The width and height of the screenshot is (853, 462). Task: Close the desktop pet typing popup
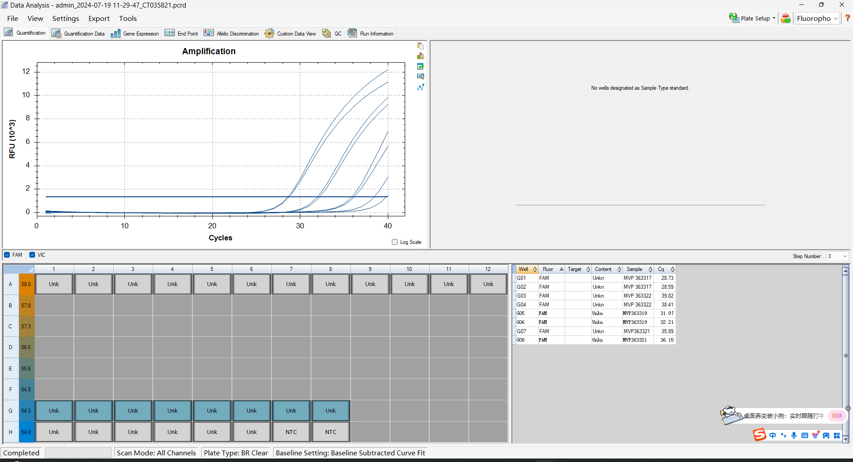click(x=848, y=408)
